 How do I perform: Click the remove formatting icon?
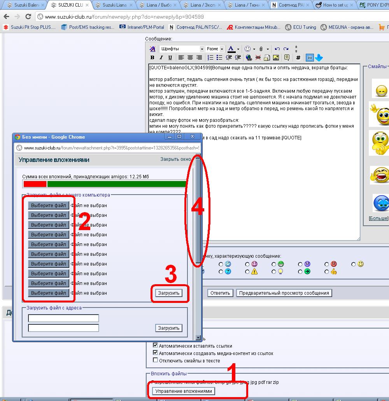click(x=152, y=49)
